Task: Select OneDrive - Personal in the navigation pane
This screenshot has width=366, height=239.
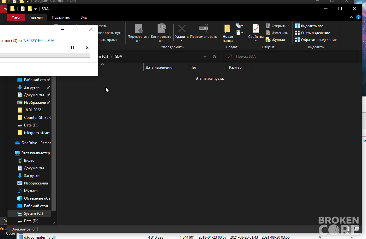Action: pyautogui.click(x=33, y=143)
